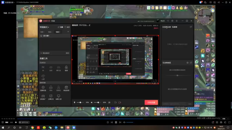Viewport: 232px width, 130px height.
Task: Pause the video player playback
Action: point(116,122)
